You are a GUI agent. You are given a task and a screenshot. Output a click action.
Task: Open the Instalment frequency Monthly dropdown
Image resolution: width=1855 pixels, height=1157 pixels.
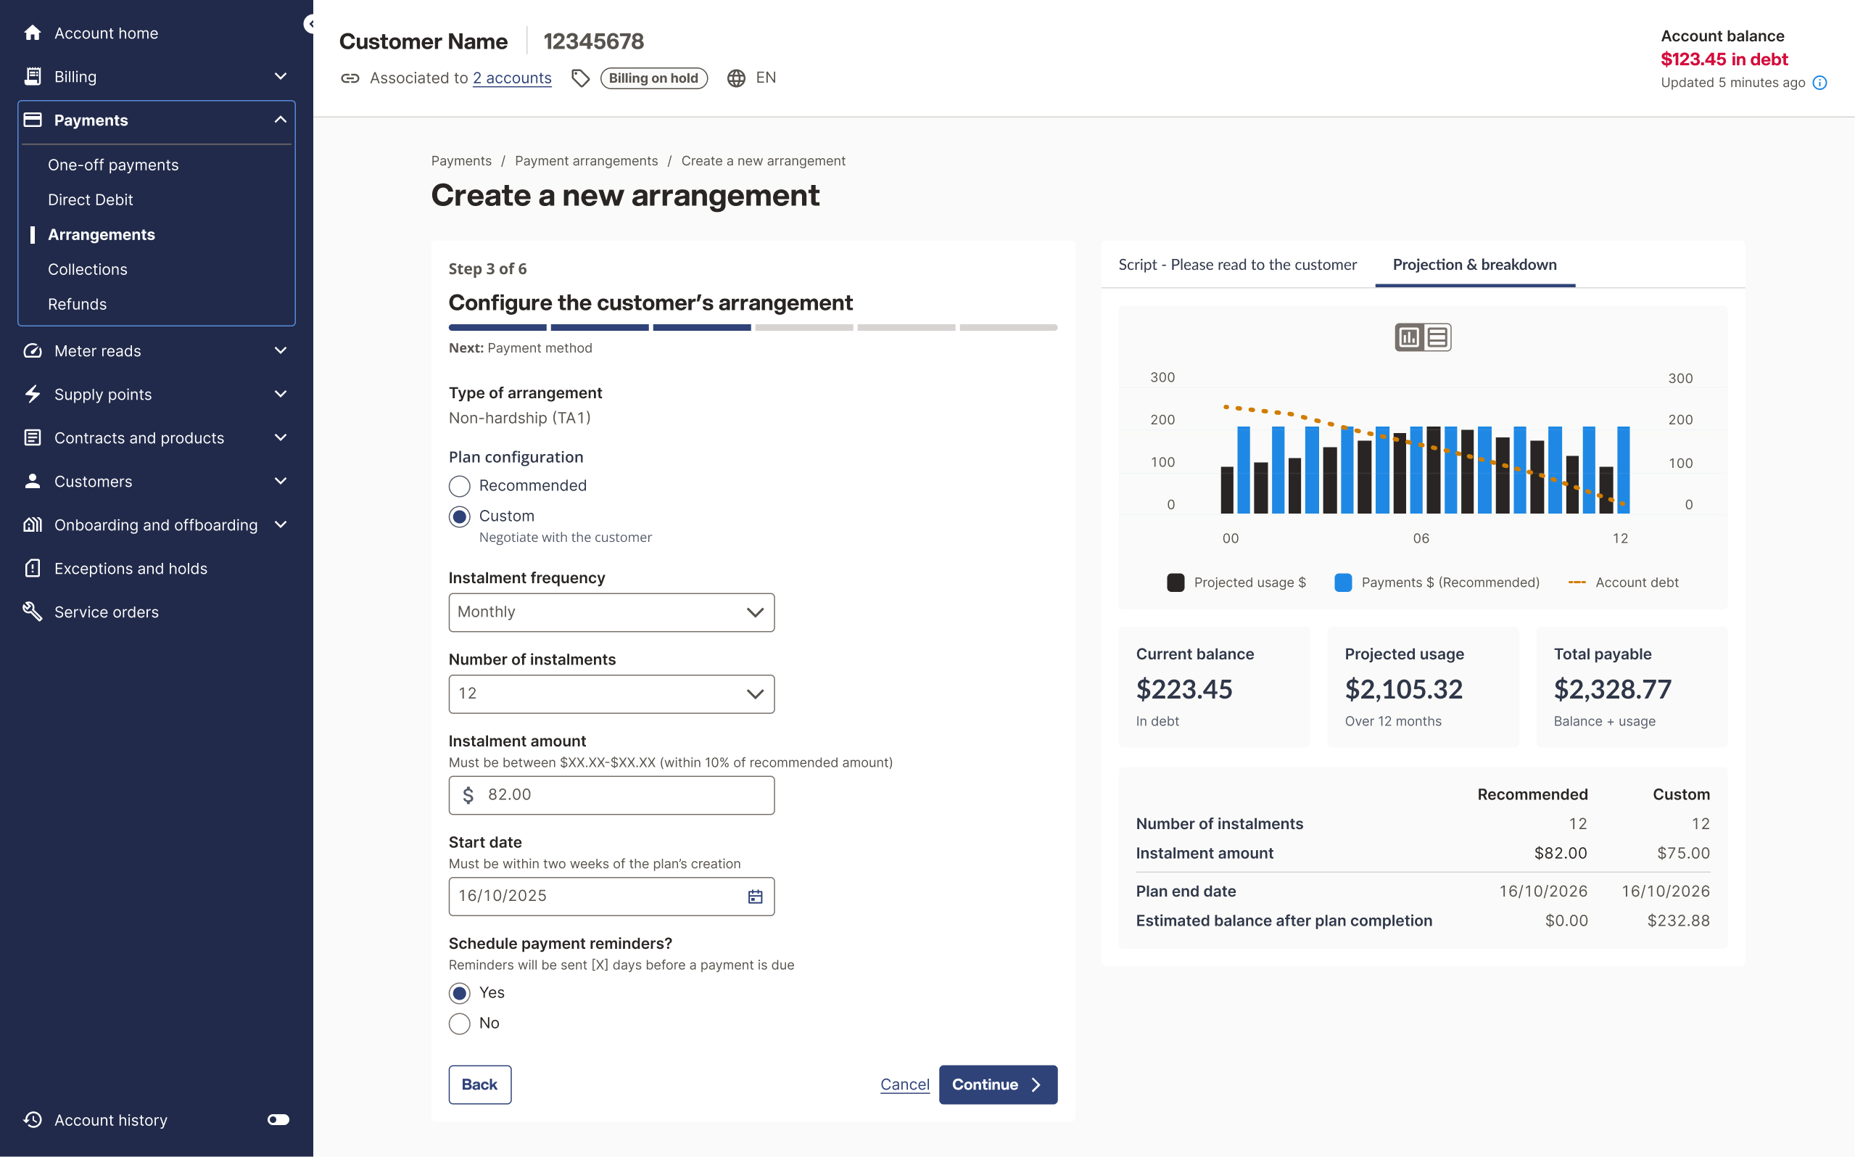pos(611,612)
